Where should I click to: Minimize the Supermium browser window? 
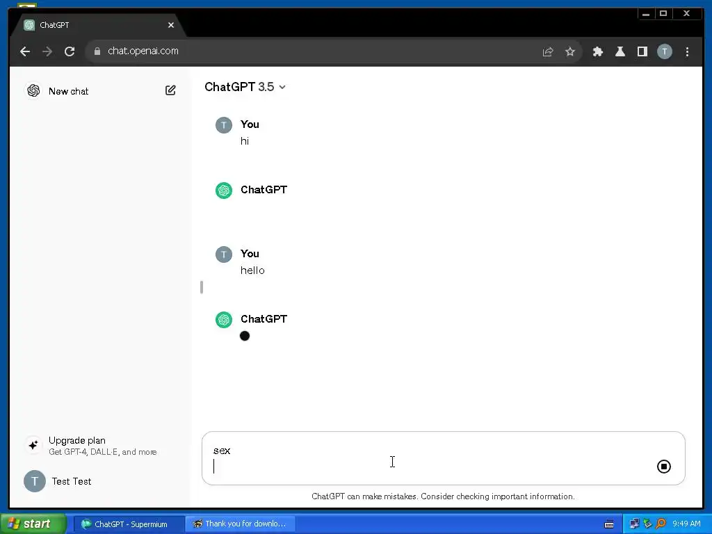pyautogui.click(x=646, y=14)
